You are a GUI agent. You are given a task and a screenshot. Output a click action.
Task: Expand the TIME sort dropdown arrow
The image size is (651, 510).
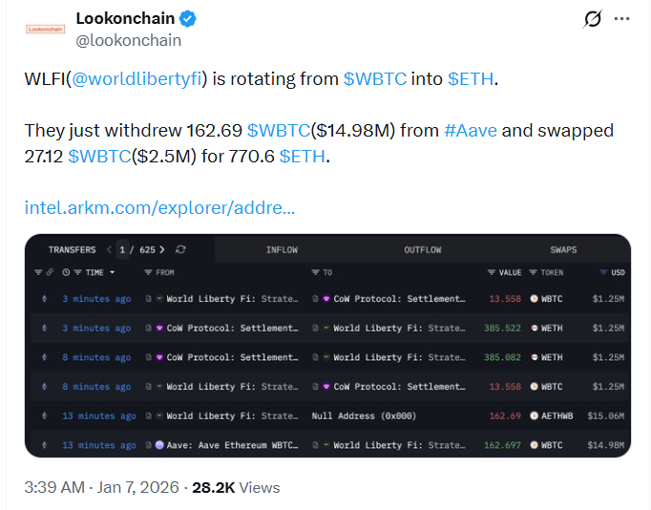(113, 273)
